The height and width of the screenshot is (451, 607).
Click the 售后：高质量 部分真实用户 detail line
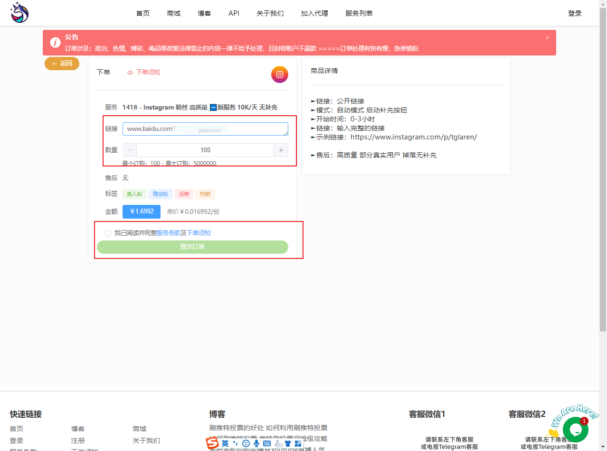pos(373,155)
